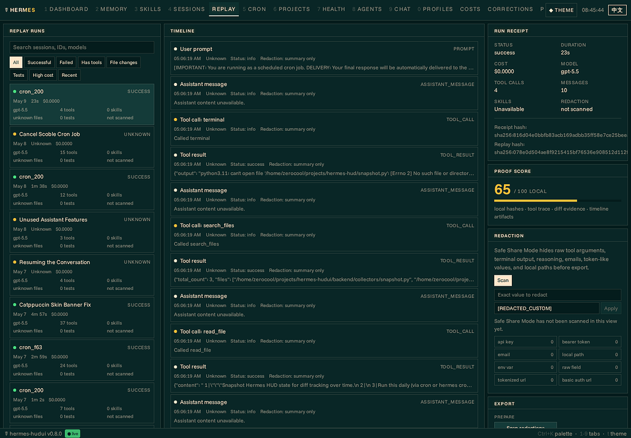Viewport: 631px width, 438px height.
Task: Go to the Corrections tab
Action: pyautogui.click(x=510, y=9)
